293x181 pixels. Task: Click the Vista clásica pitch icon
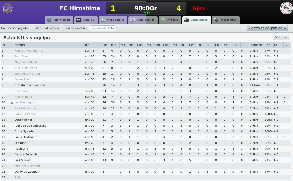pos(102,20)
